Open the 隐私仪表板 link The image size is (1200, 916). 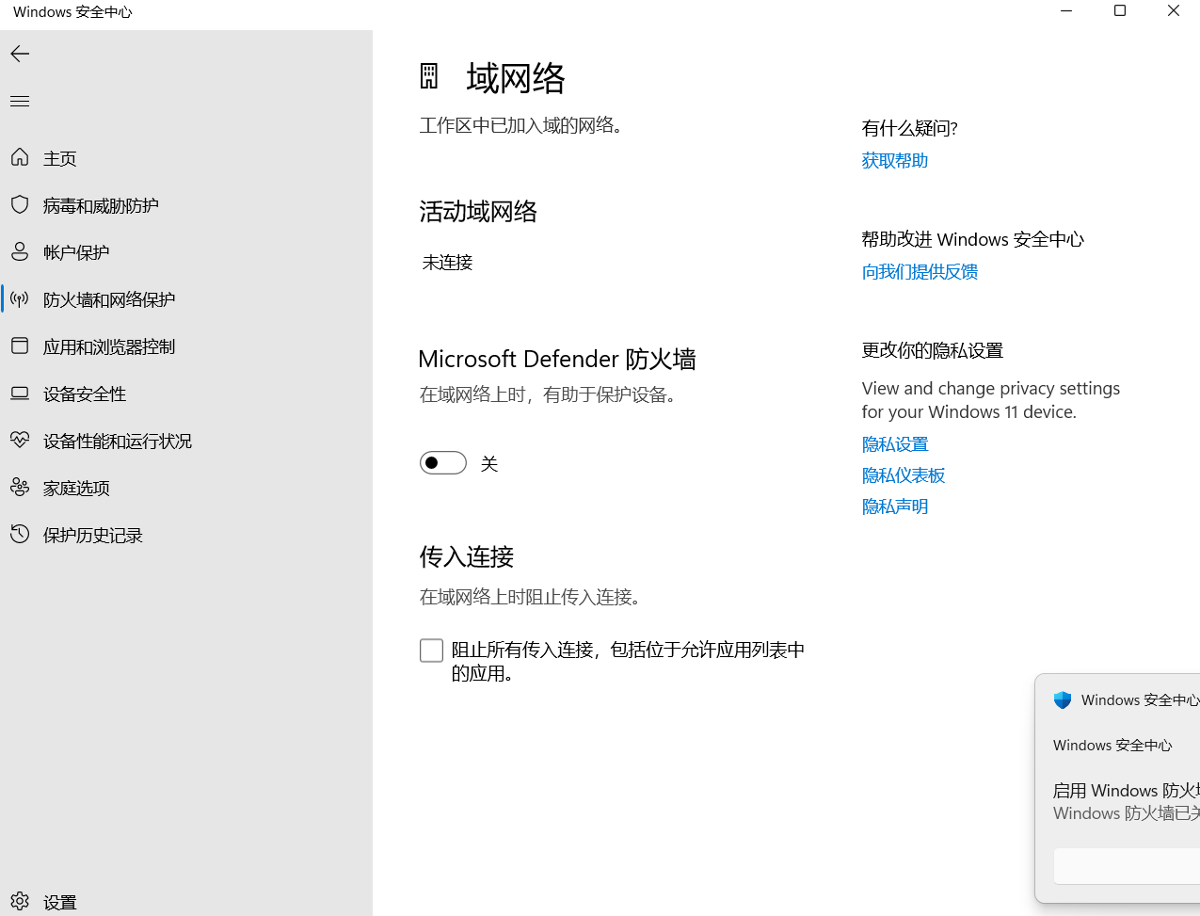(x=904, y=475)
